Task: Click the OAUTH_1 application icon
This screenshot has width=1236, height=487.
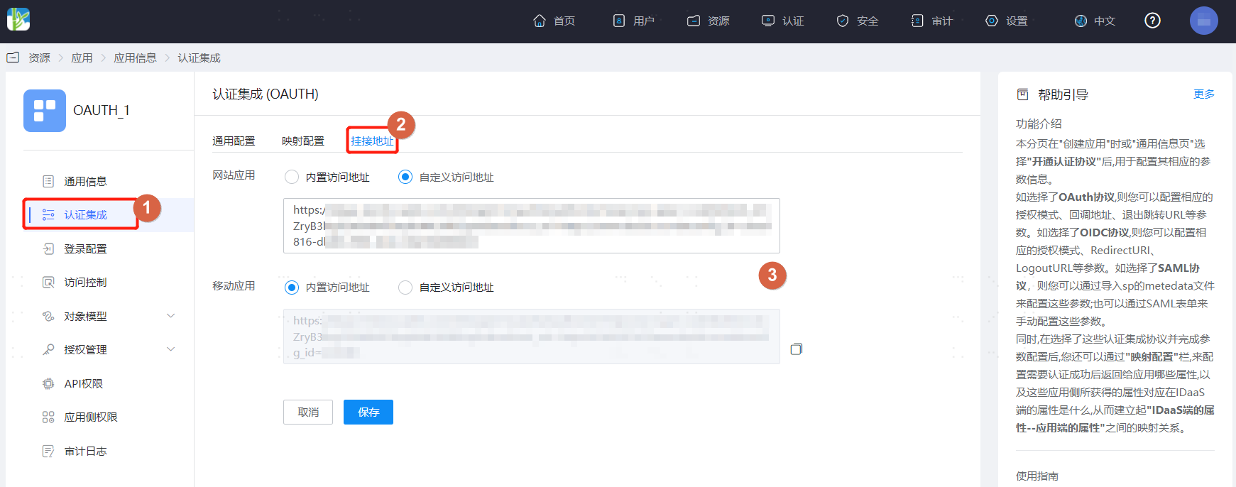Action: pyautogui.click(x=45, y=111)
